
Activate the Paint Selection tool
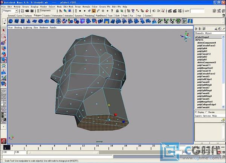[x=4, y=42]
